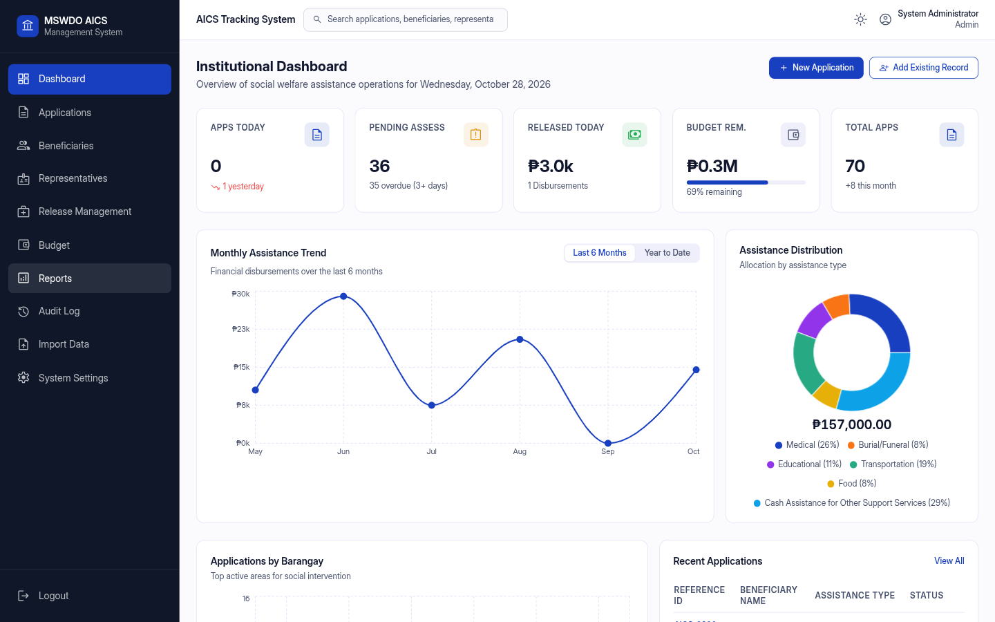Click the Cash Assistance legend color dot
995x622 pixels.
[757, 503]
